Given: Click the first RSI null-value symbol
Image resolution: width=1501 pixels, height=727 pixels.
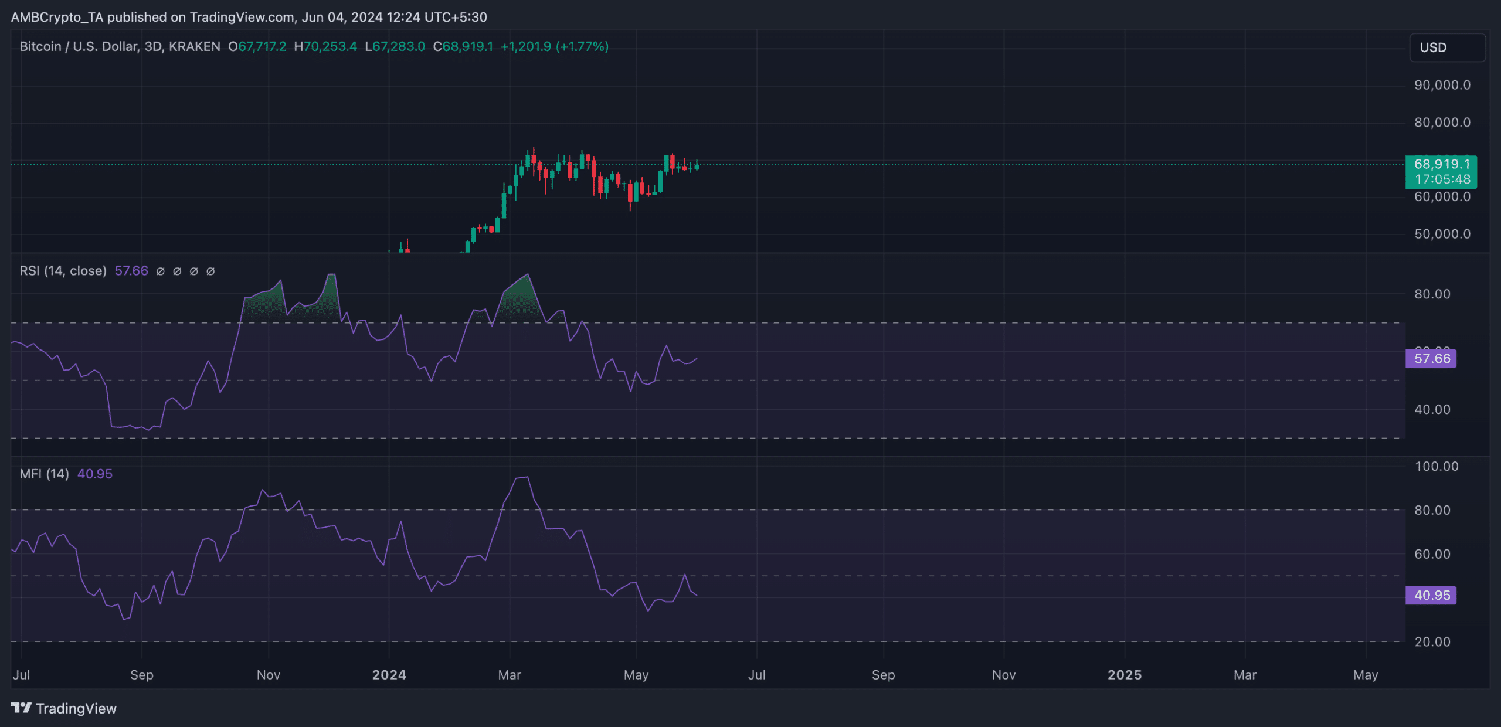Looking at the screenshot, I should tap(160, 271).
